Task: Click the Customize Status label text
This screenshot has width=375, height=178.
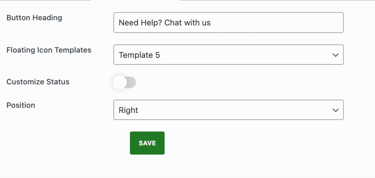Action: (38, 82)
